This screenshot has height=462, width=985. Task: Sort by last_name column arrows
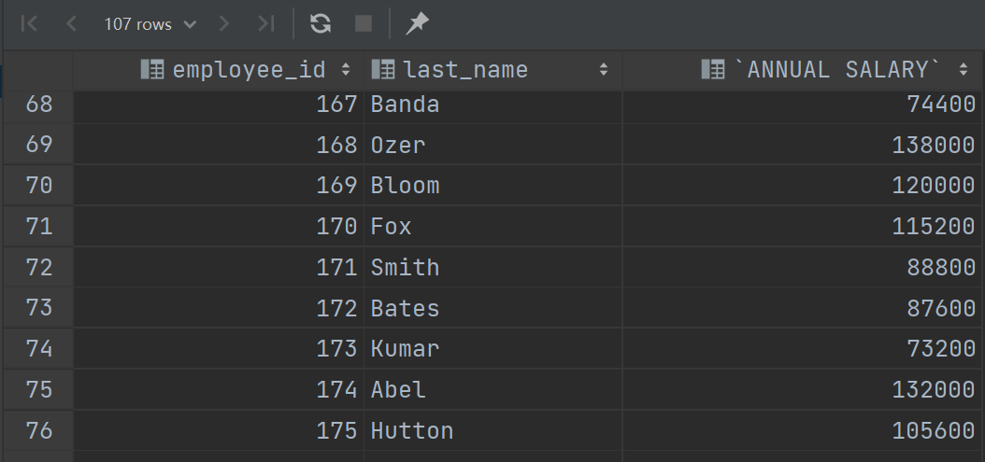[604, 69]
